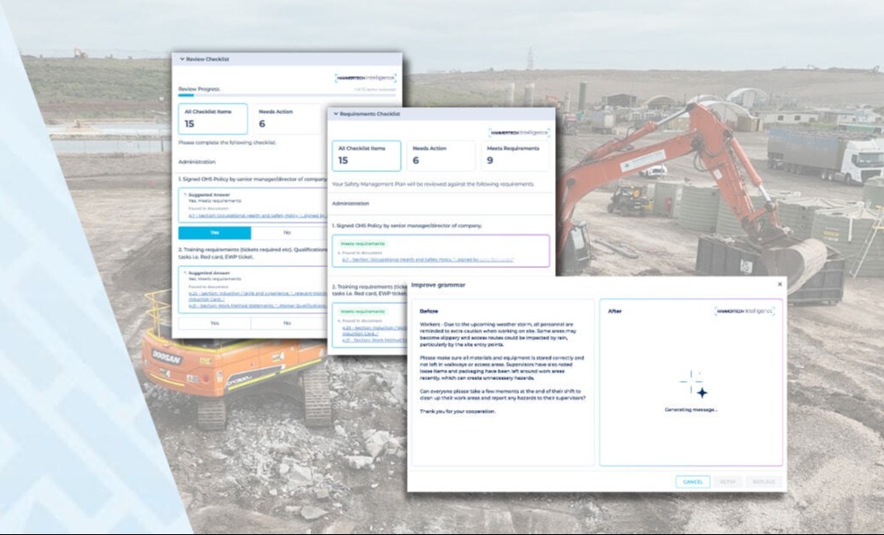Viewport: 884px width, 535px height.
Task: Open OHS Policy document link in Requirements Checklist
Action: (428, 259)
